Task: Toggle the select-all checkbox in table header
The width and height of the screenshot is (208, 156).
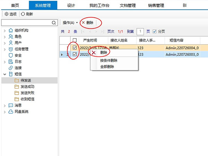Action: click(x=75, y=40)
